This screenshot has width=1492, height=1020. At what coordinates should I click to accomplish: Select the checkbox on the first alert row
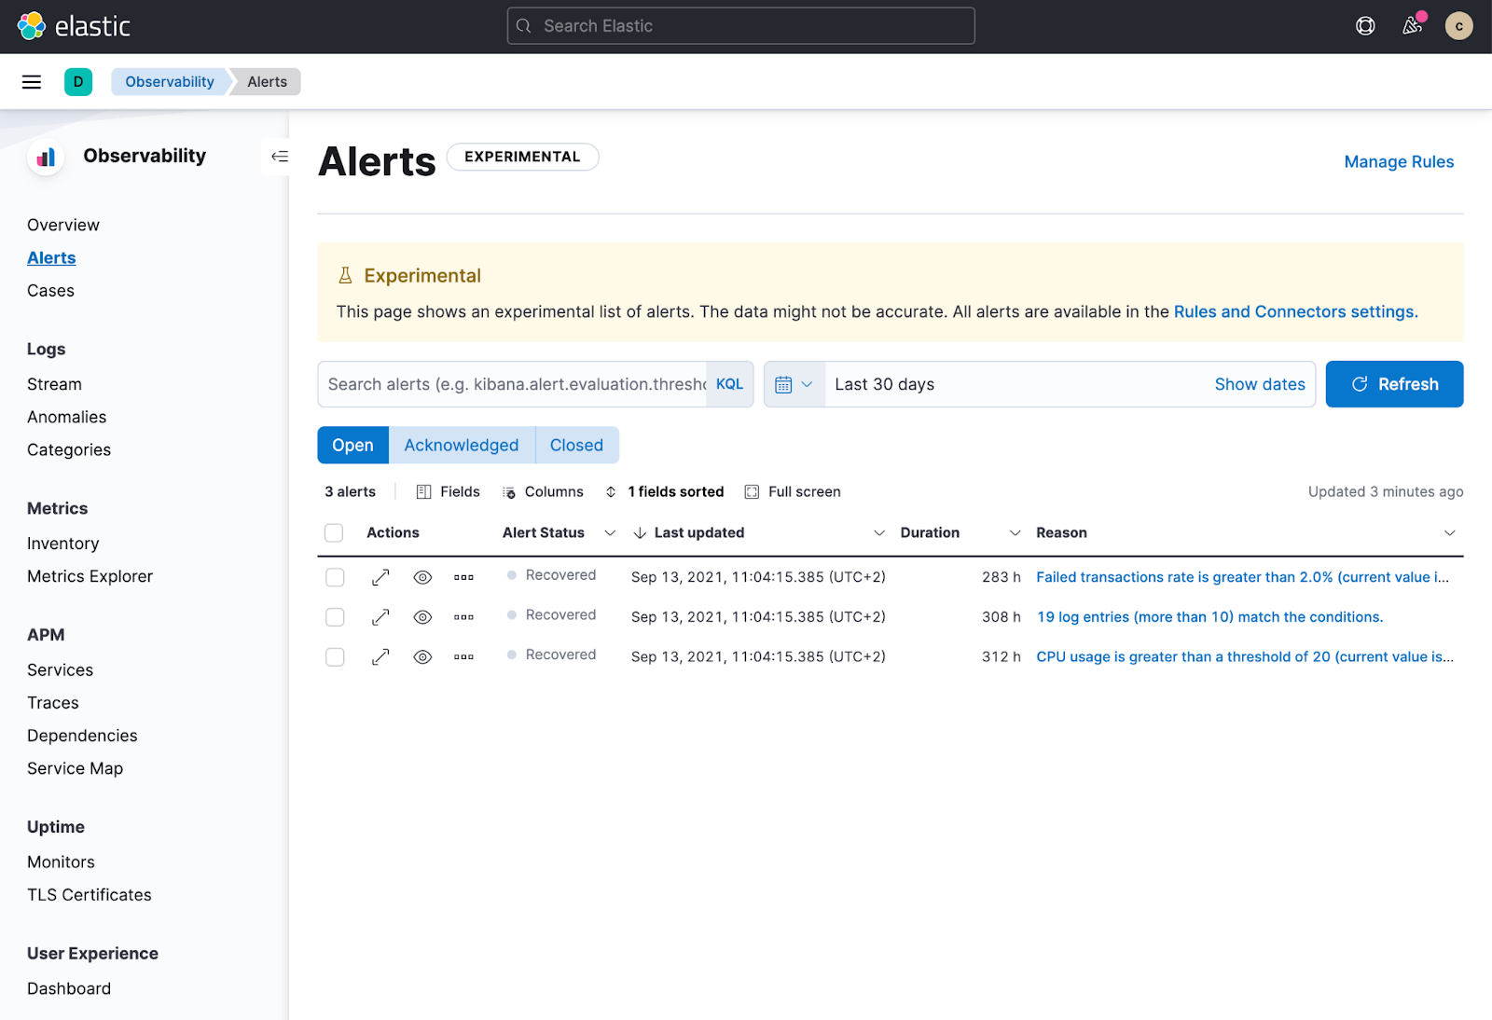[335, 576]
